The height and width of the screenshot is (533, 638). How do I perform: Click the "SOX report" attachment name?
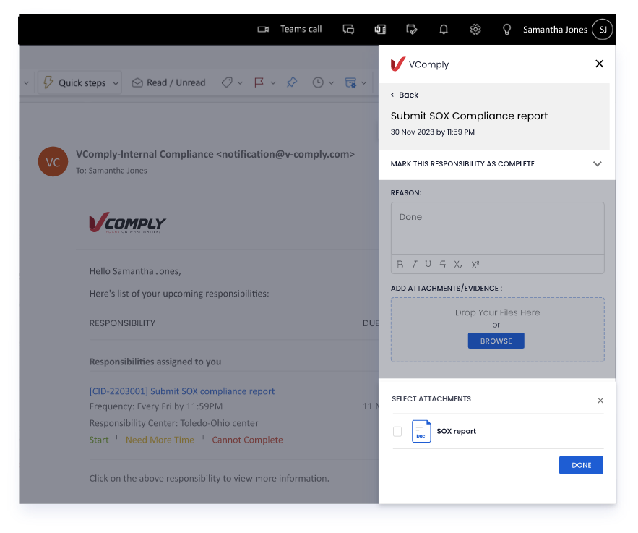(x=456, y=431)
